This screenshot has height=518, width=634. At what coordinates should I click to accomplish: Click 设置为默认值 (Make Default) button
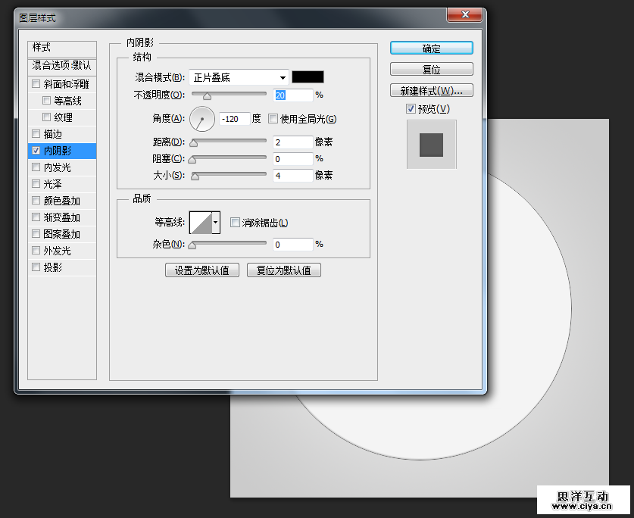coord(202,270)
